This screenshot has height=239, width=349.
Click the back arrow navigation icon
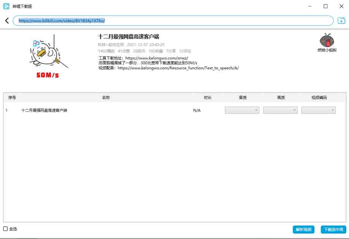(7, 21)
